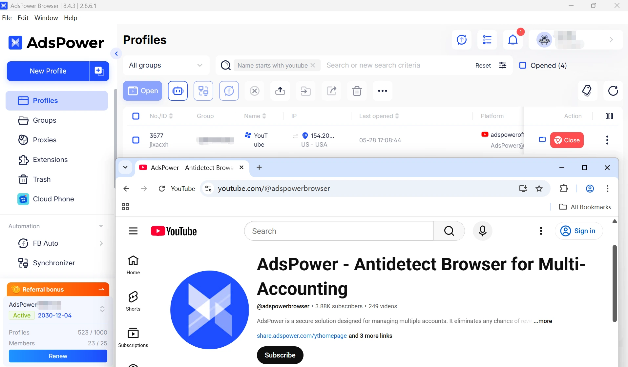Open the Window menu
Viewport: 628px width, 367px height.
tap(46, 18)
